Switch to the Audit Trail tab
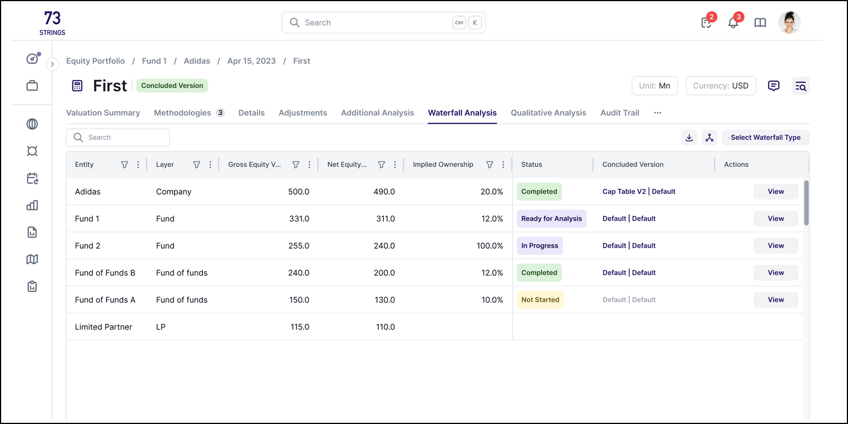The height and width of the screenshot is (424, 848). click(620, 113)
